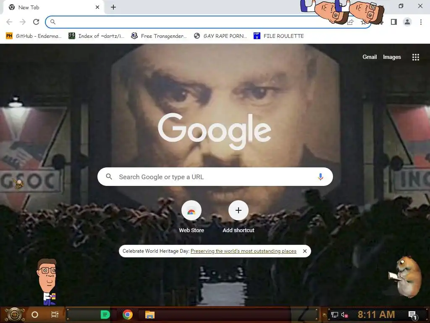The height and width of the screenshot is (323, 430).
Task: Start voice search with the microphone
Action: click(320, 177)
